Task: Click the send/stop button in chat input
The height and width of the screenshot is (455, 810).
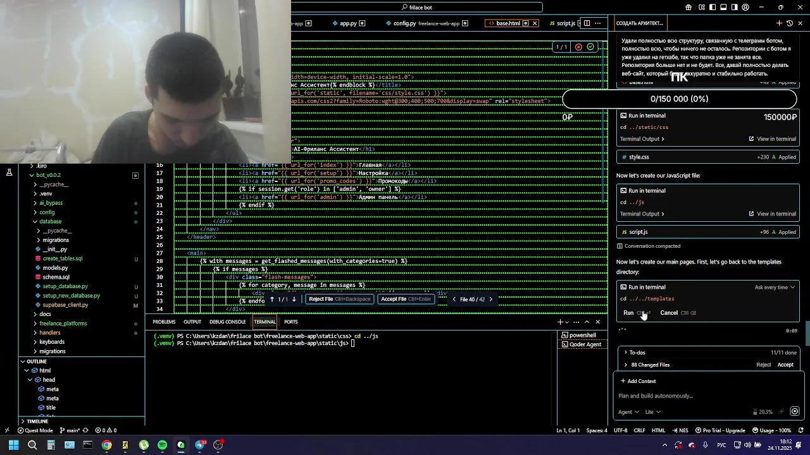Action: pyautogui.click(x=795, y=411)
